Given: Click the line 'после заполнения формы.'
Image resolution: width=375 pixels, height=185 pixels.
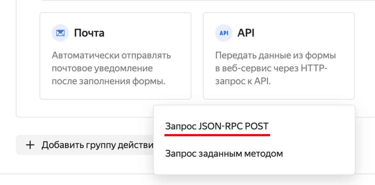Looking at the screenshot, I should 108,81.
